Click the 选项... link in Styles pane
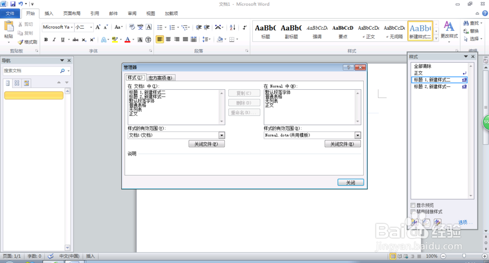 click(x=465, y=222)
